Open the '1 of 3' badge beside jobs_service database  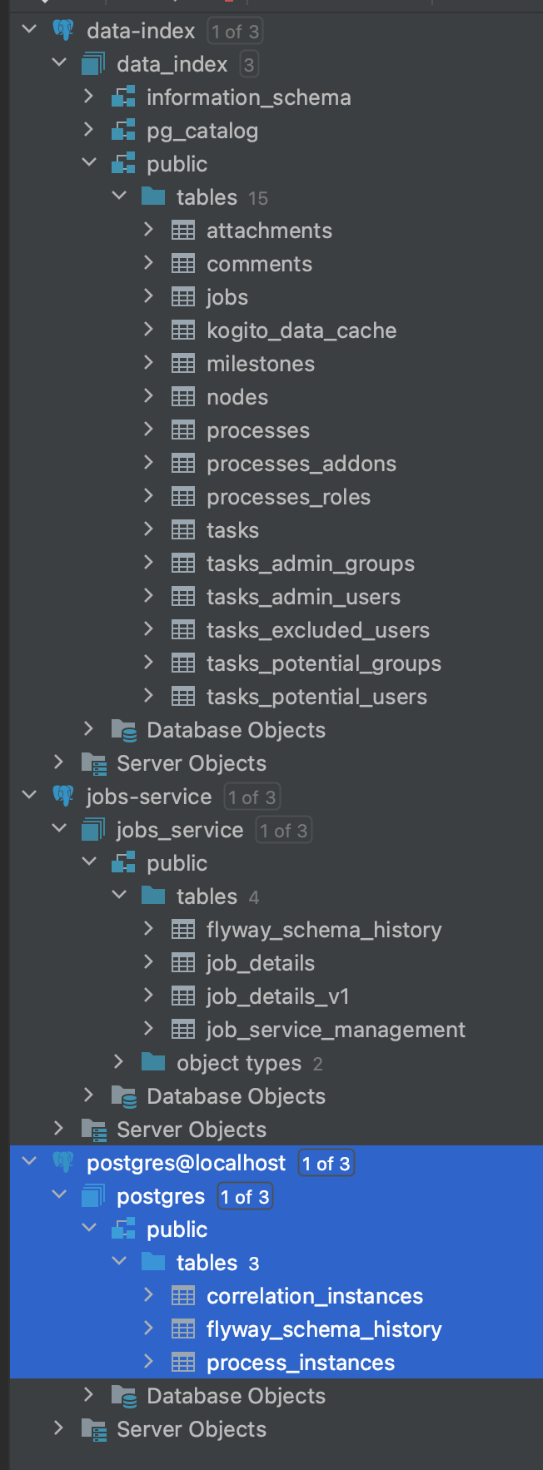click(x=283, y=831)
